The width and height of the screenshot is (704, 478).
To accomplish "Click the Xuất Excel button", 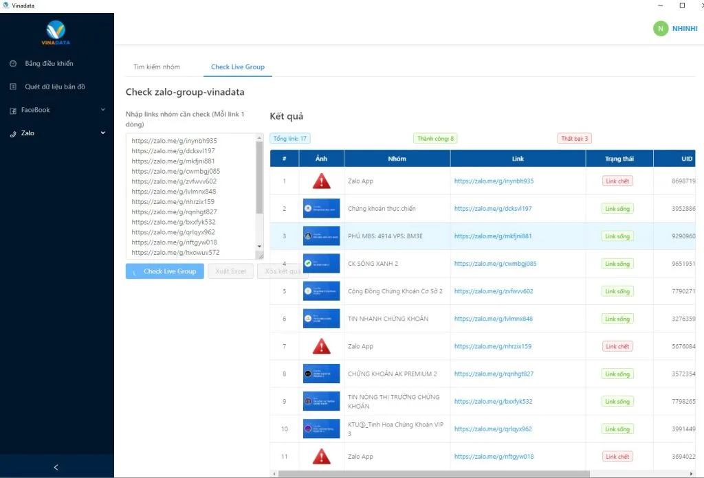I will pyautogui.click(x=230, y=271).
